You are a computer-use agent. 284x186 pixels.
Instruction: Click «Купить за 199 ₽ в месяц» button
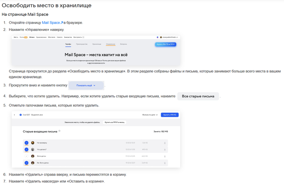click(x=114, y=122)
